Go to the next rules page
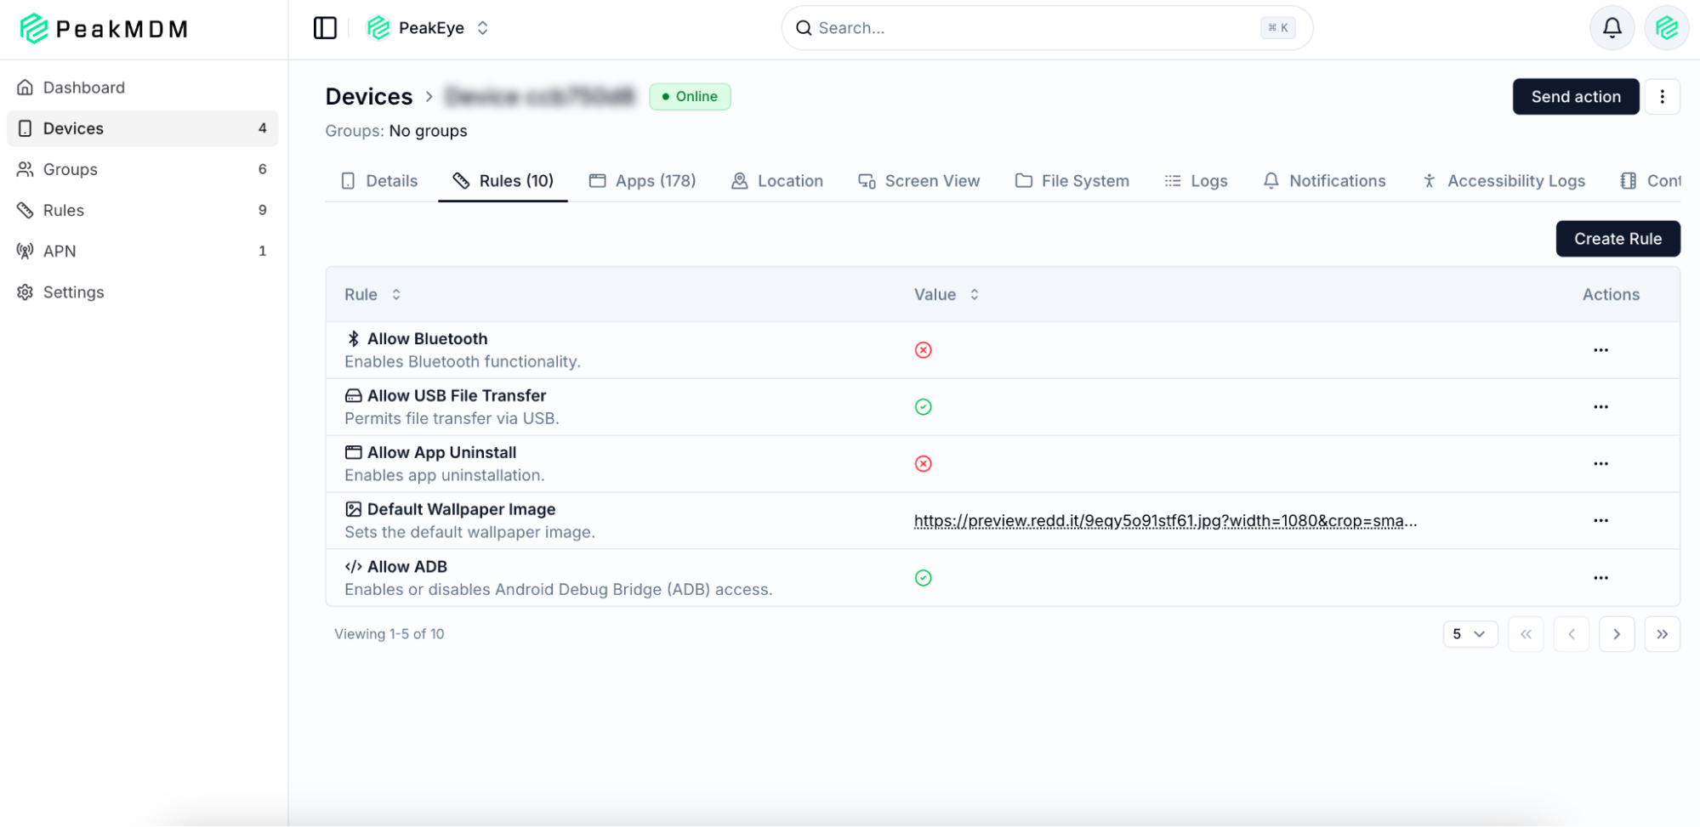This screenshot has width=1700, height=827. (x=1616, y=634)
